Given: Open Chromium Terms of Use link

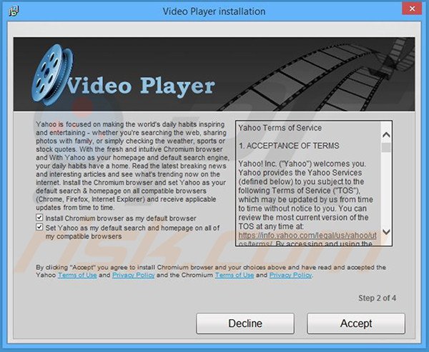Looking at the screenshot, I should [235, 275].
